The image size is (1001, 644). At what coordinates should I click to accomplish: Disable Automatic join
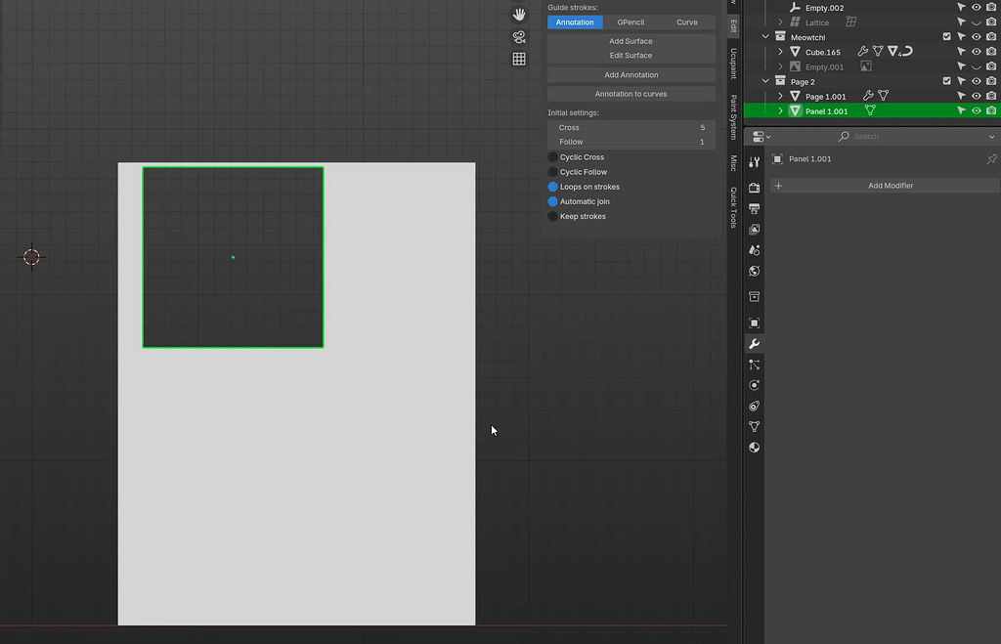[x=553, y=201]
